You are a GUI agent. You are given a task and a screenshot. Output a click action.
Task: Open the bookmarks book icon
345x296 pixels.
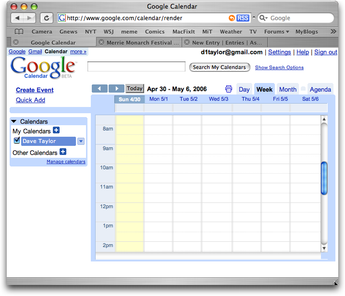19,32
